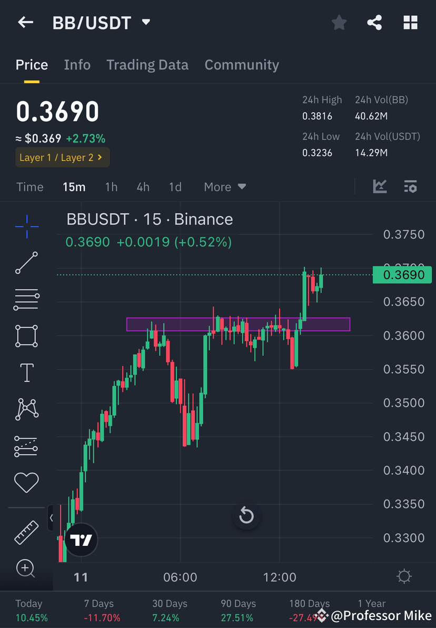Select the crosshair cursor tool
436x628 pixels.
pos(26,225)
